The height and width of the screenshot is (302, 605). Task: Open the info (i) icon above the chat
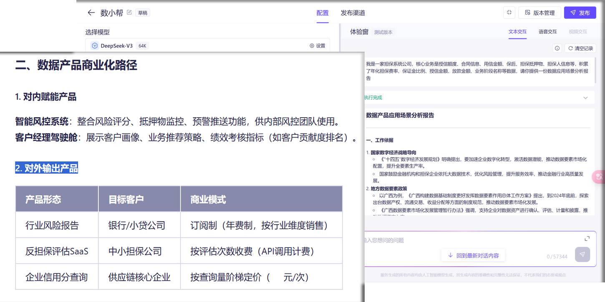(557, 48)
